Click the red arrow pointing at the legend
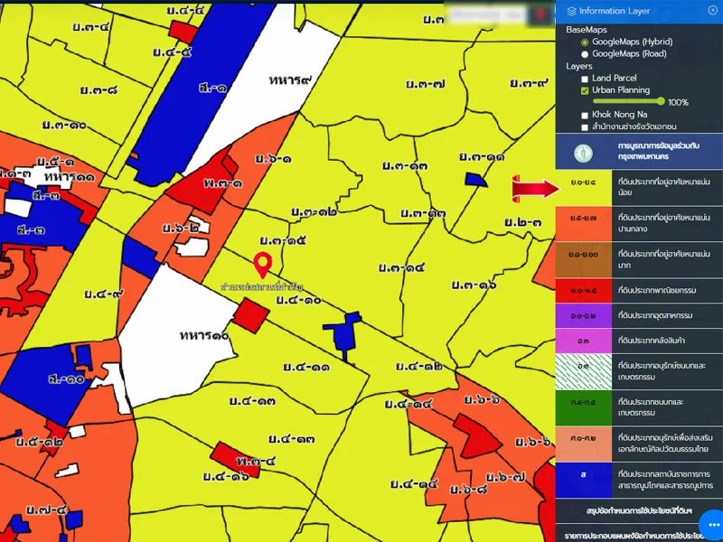The width and height of the screenshot is (723, 542). tap(537, 187)
